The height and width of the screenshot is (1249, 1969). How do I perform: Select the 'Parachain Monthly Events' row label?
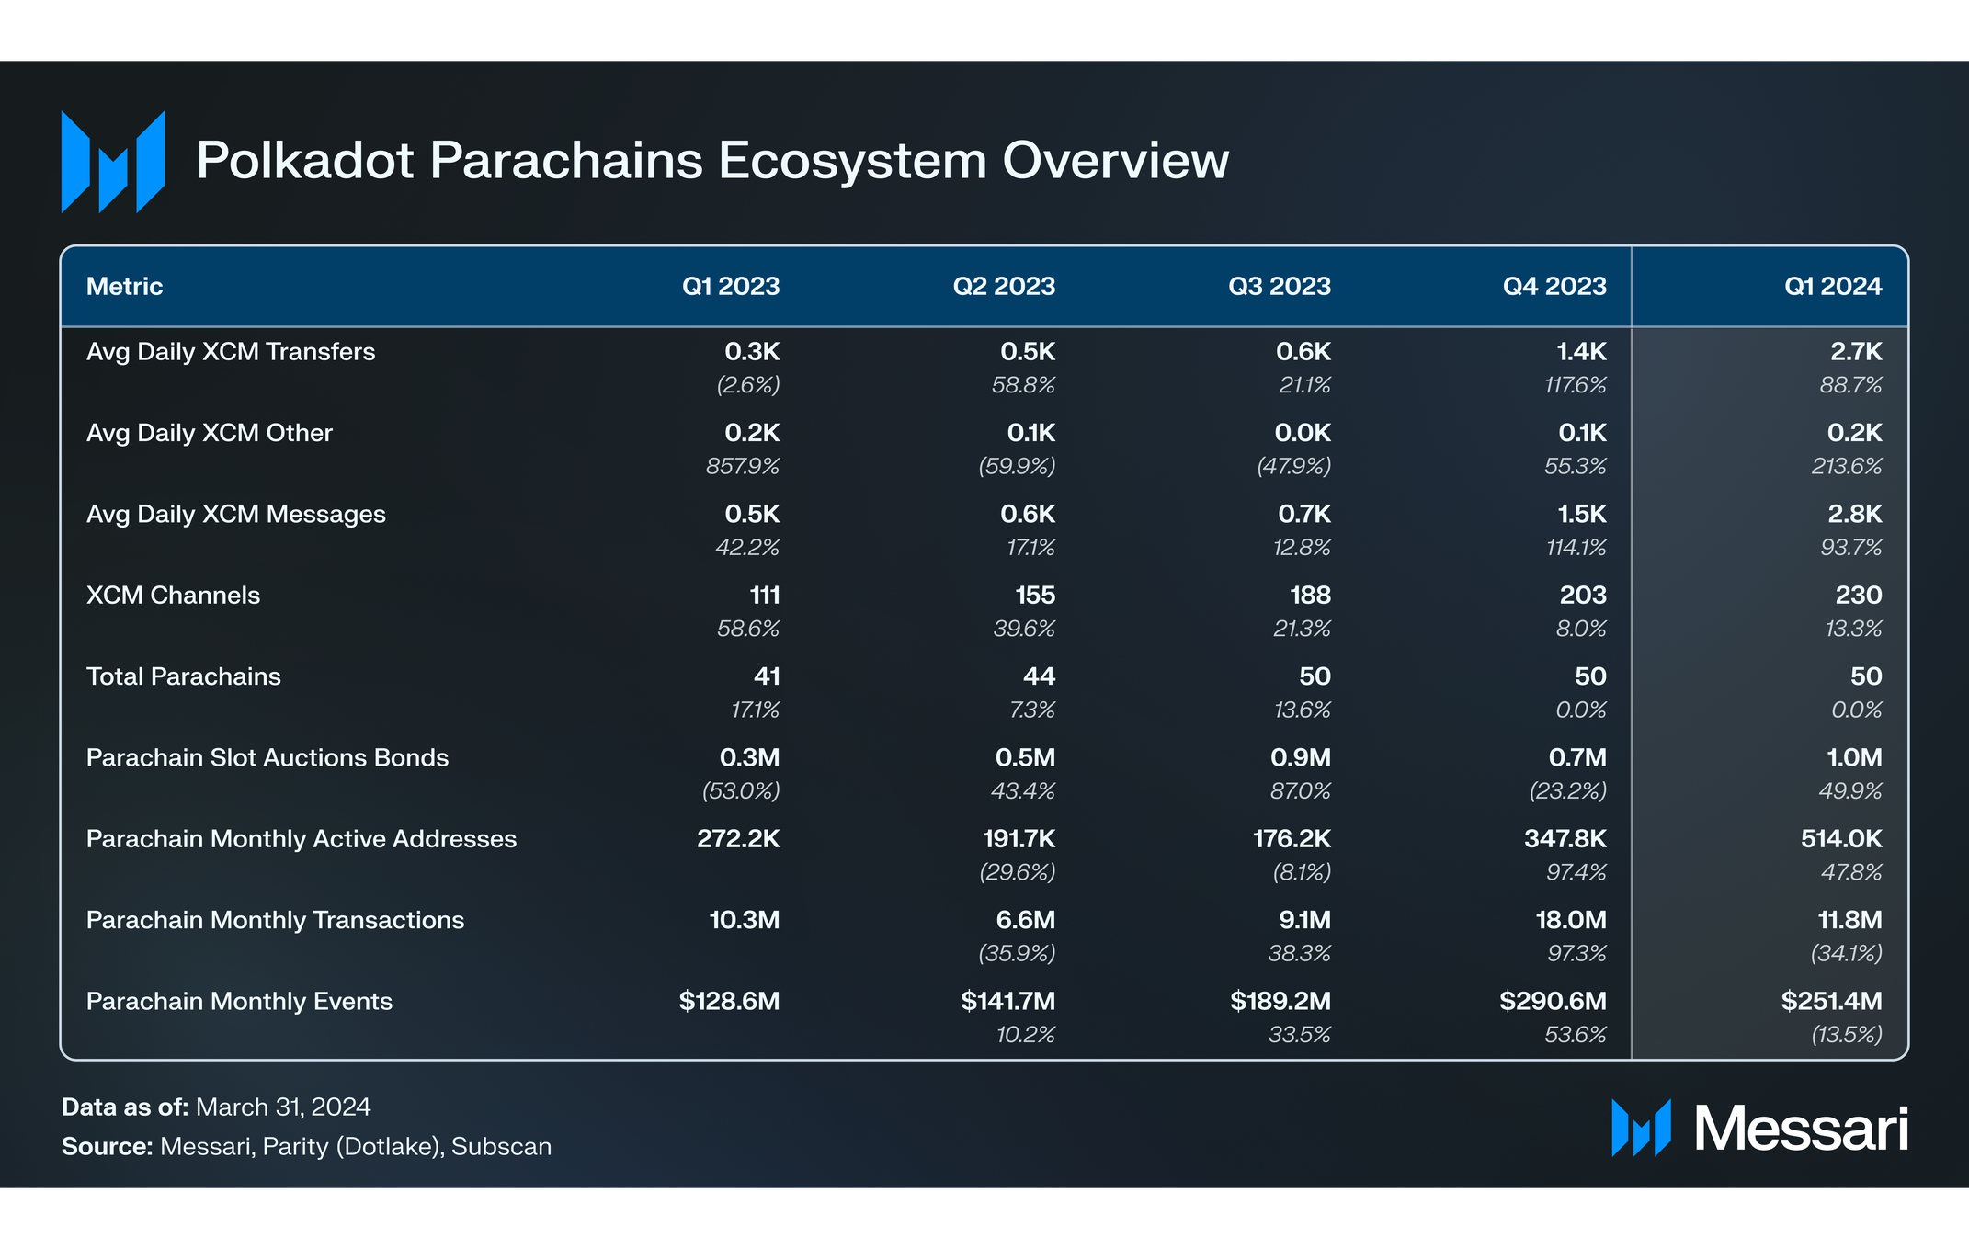tap(239, 1002)
